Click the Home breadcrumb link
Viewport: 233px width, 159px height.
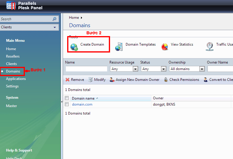(74, 18)
